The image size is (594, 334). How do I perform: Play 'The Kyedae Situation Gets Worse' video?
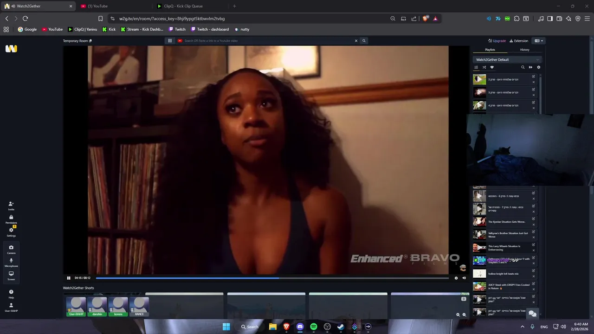point(479,222)
